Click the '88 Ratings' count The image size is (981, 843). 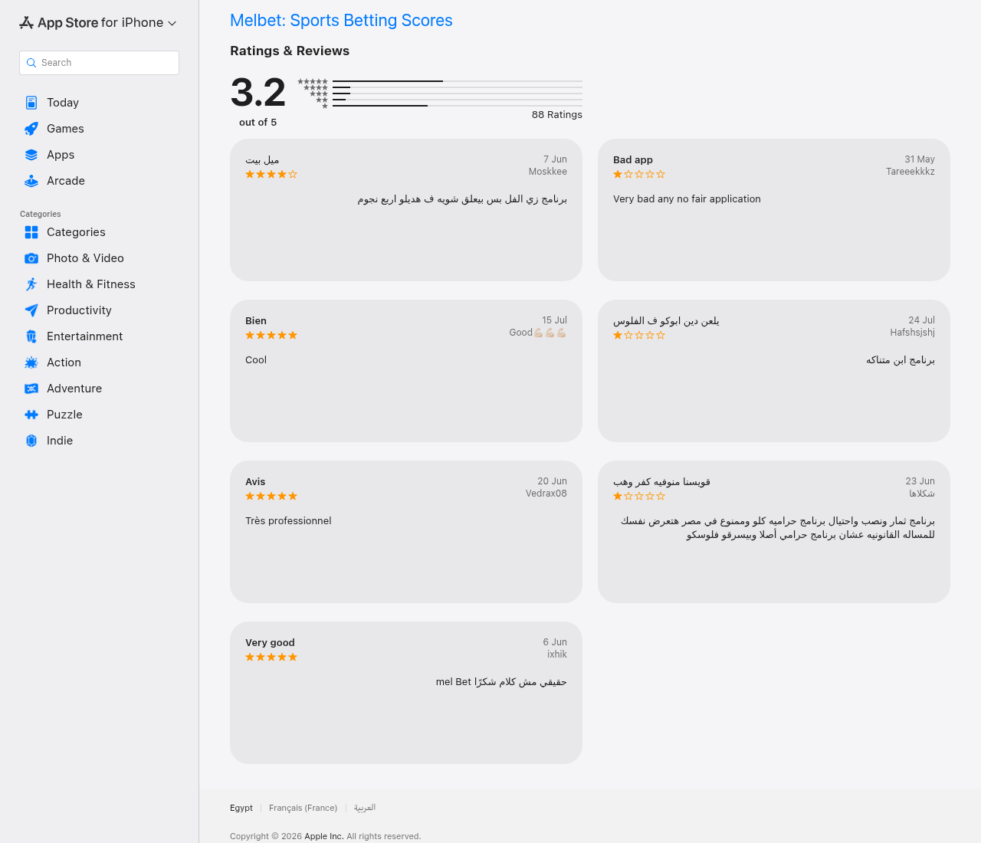tap(557, 115)
